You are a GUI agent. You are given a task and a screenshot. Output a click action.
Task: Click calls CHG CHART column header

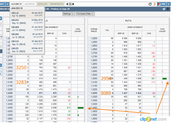click(x=78, y=30)
